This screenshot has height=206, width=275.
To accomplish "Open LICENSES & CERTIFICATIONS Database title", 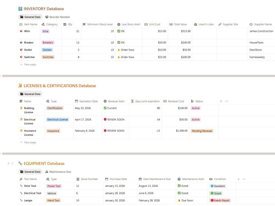I will [60, 86].
